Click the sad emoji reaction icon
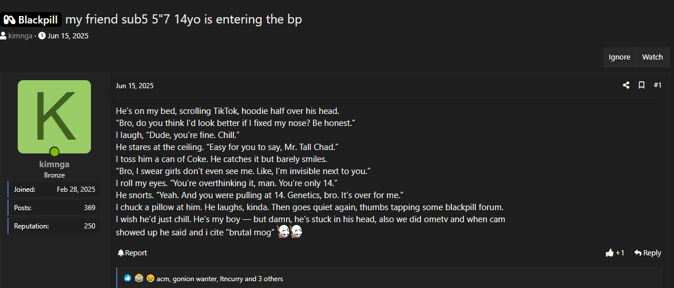This screenshot has height=288, width=674. click(x=150, y=278)
